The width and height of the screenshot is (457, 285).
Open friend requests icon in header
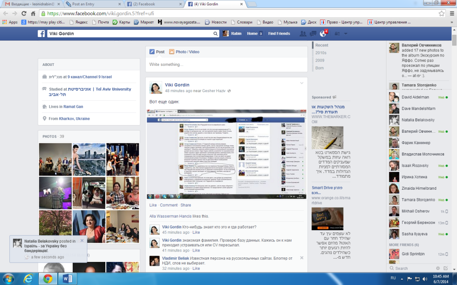[303, 34]
